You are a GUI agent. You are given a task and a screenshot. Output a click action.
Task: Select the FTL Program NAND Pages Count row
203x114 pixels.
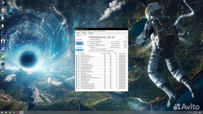tap(101, 88)
